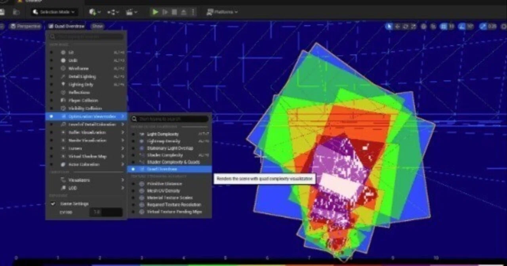Click the rotate gizmo tool
507x266 pixels.
406,27
